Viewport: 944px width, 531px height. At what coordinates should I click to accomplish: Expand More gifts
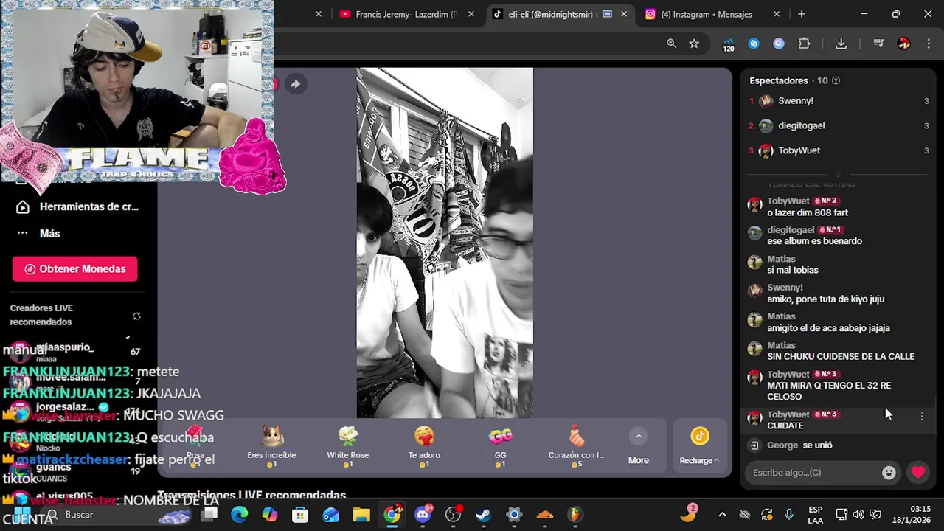click(639, 446)
